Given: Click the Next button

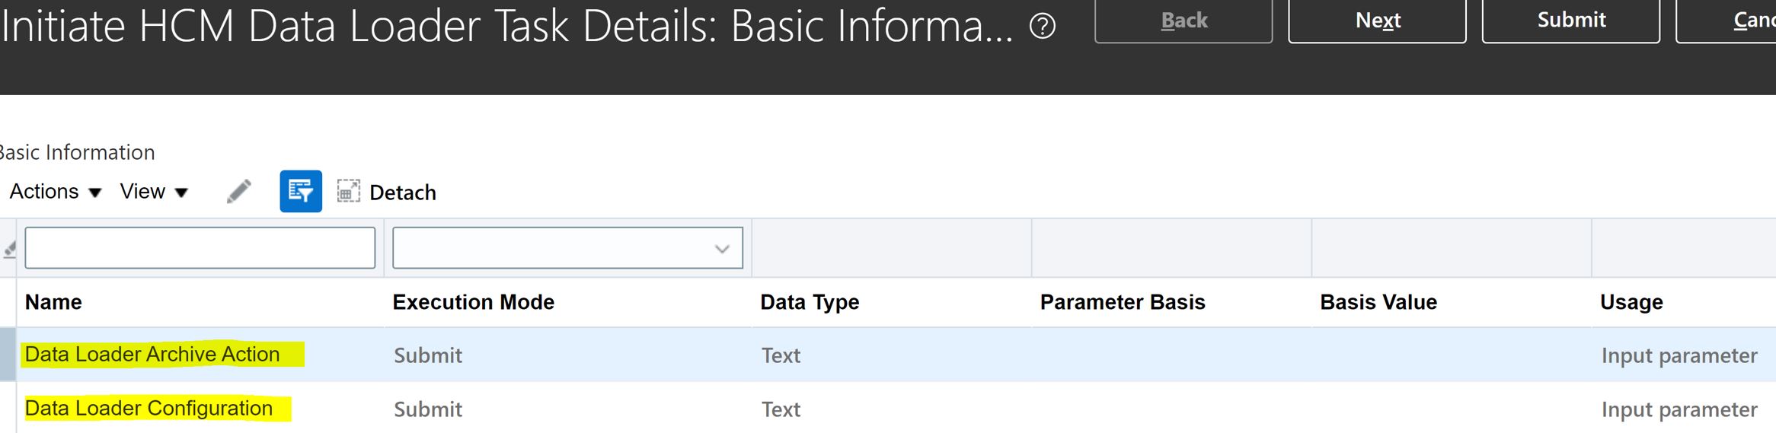Looking at the screenshot, I should [x=1377, y=21].
